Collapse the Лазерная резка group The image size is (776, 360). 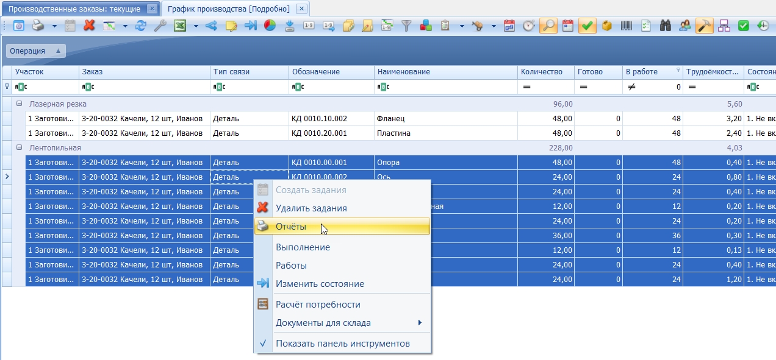(19, 104)
